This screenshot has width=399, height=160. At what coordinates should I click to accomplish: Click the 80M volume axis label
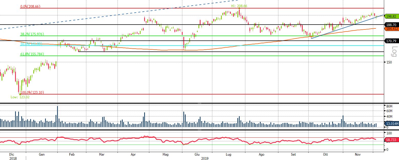(389, 106)
